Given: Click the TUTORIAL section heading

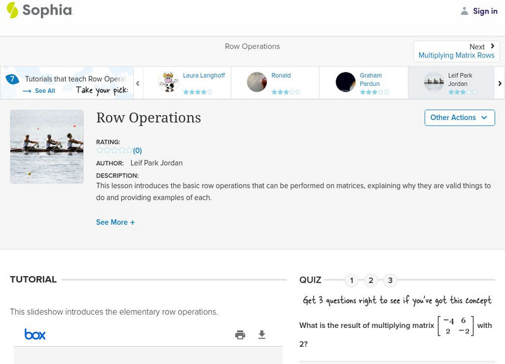Looking at the screenshot, I should point(33,279).
